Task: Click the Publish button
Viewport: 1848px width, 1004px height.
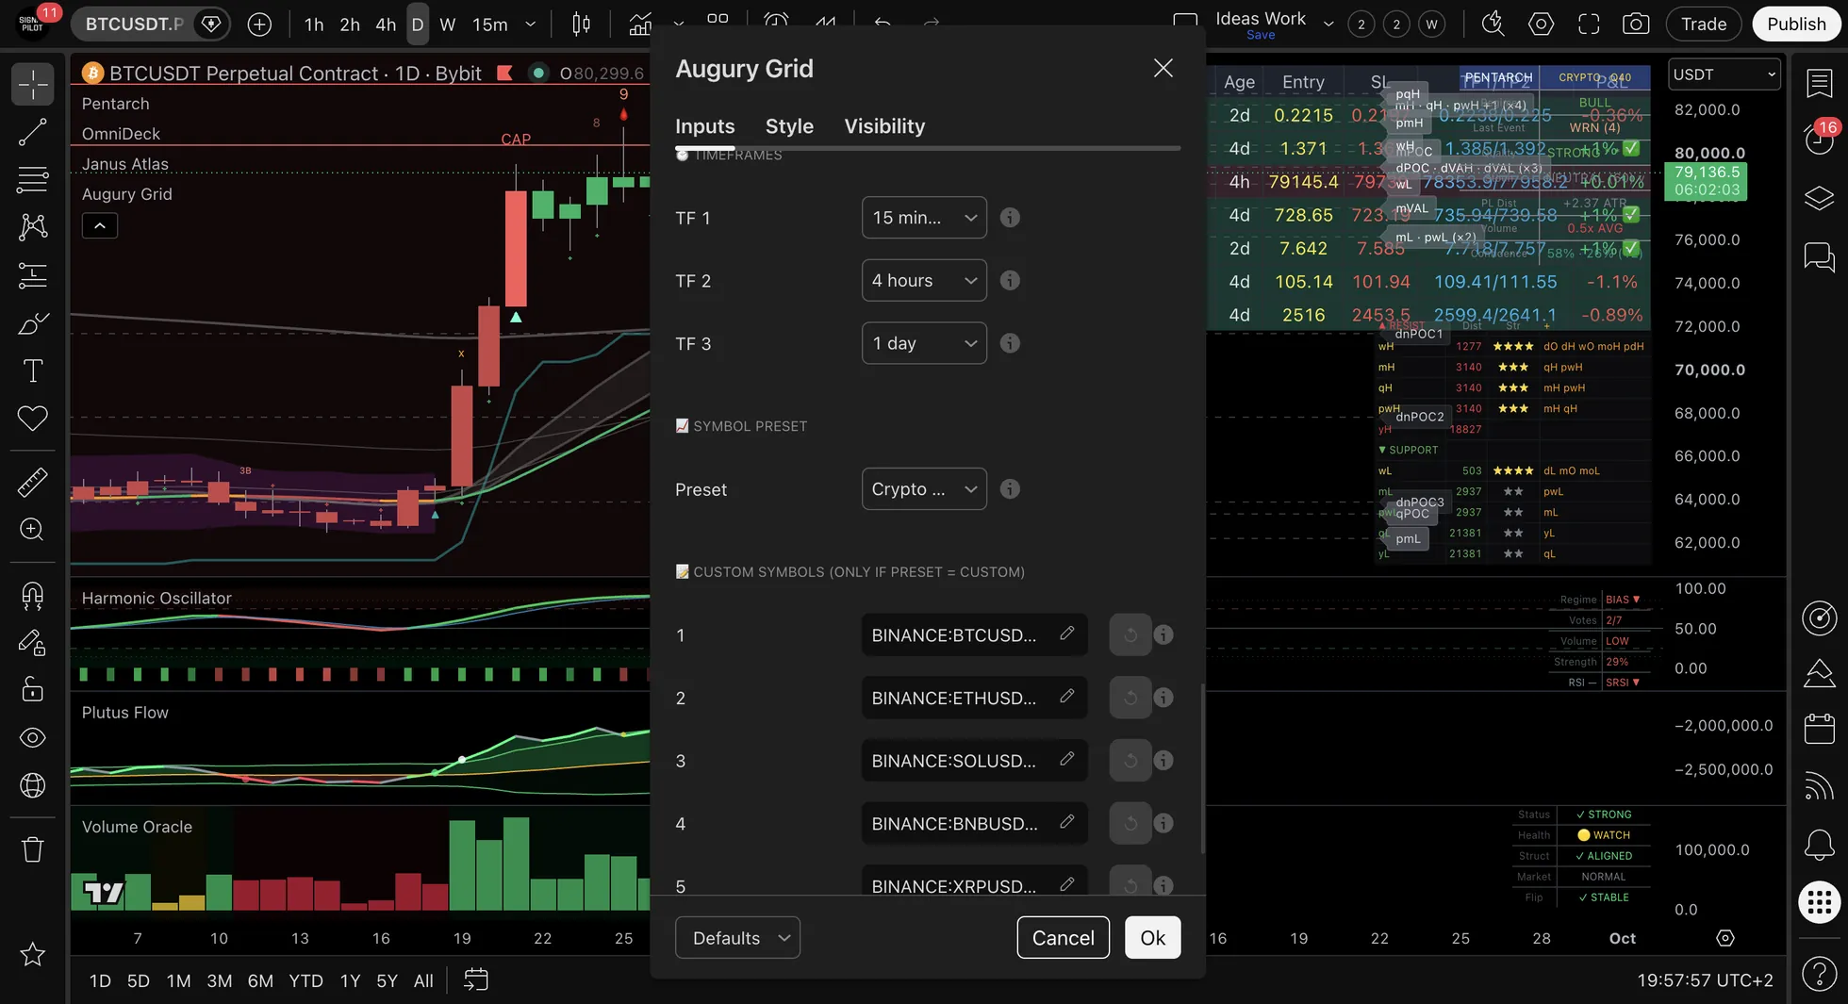Action: click(1796, 25)
